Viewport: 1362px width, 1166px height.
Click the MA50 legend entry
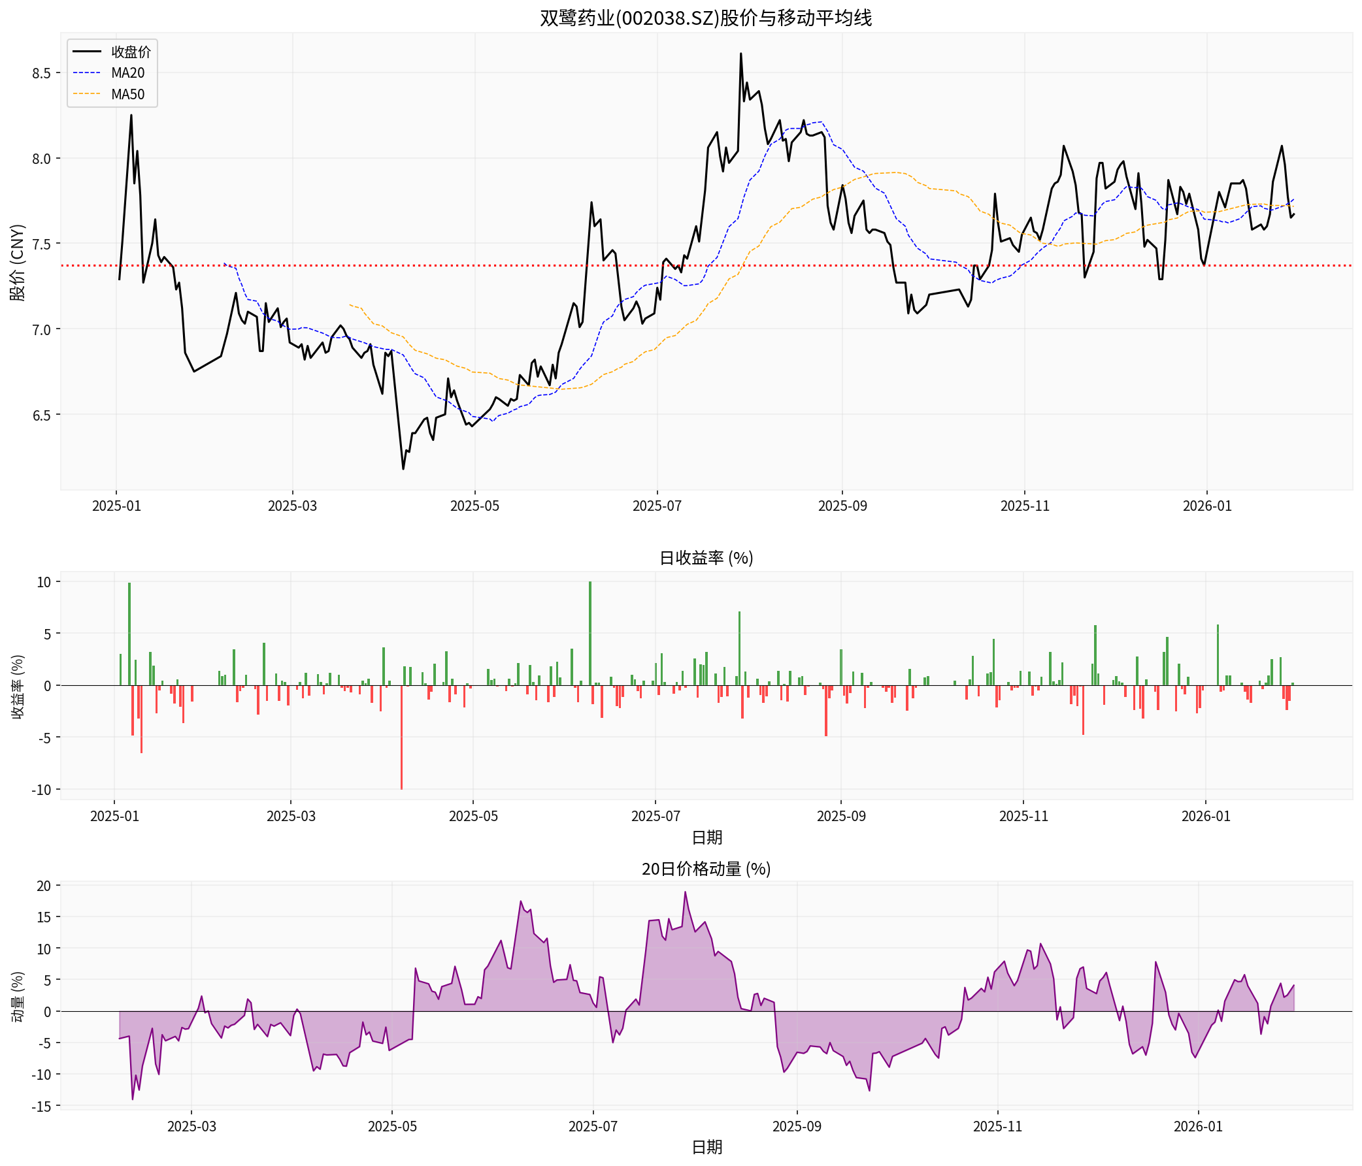[127, 94]
